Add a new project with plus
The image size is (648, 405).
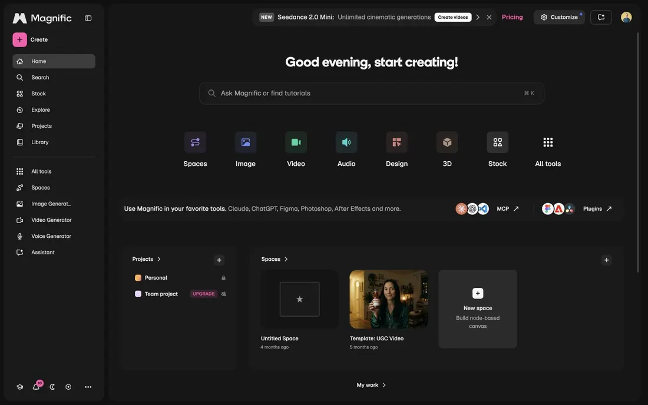(x=219, y=260)
